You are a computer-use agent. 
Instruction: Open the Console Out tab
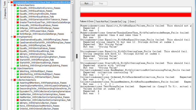(115, 22)
